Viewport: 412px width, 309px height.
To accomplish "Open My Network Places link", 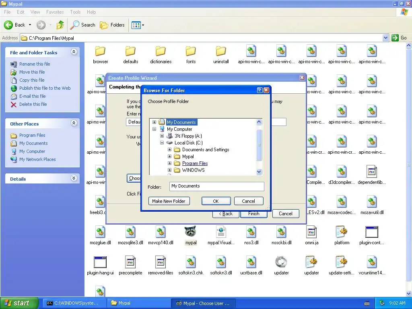I will 37,159.
